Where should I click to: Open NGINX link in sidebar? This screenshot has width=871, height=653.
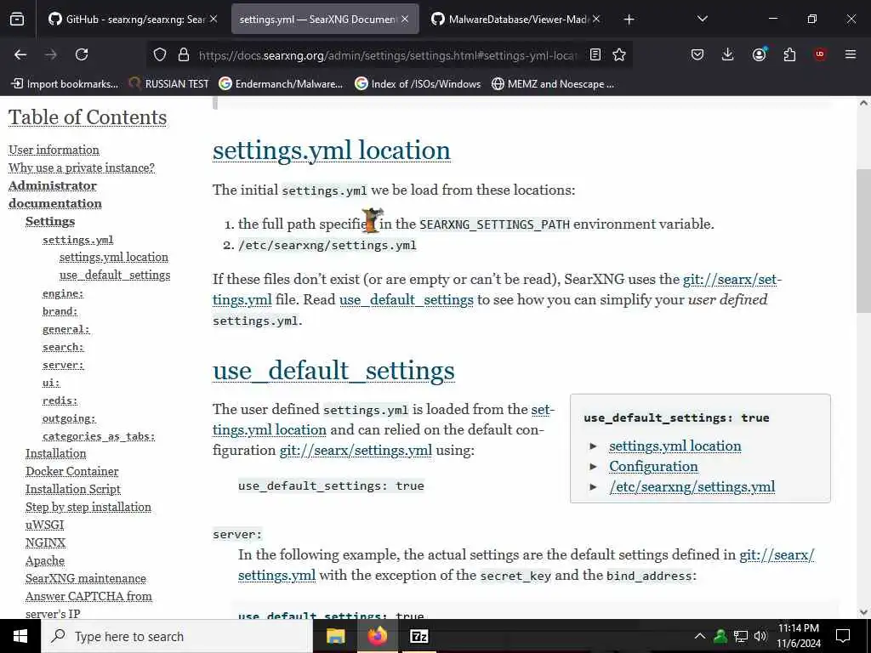pos(46,542)
